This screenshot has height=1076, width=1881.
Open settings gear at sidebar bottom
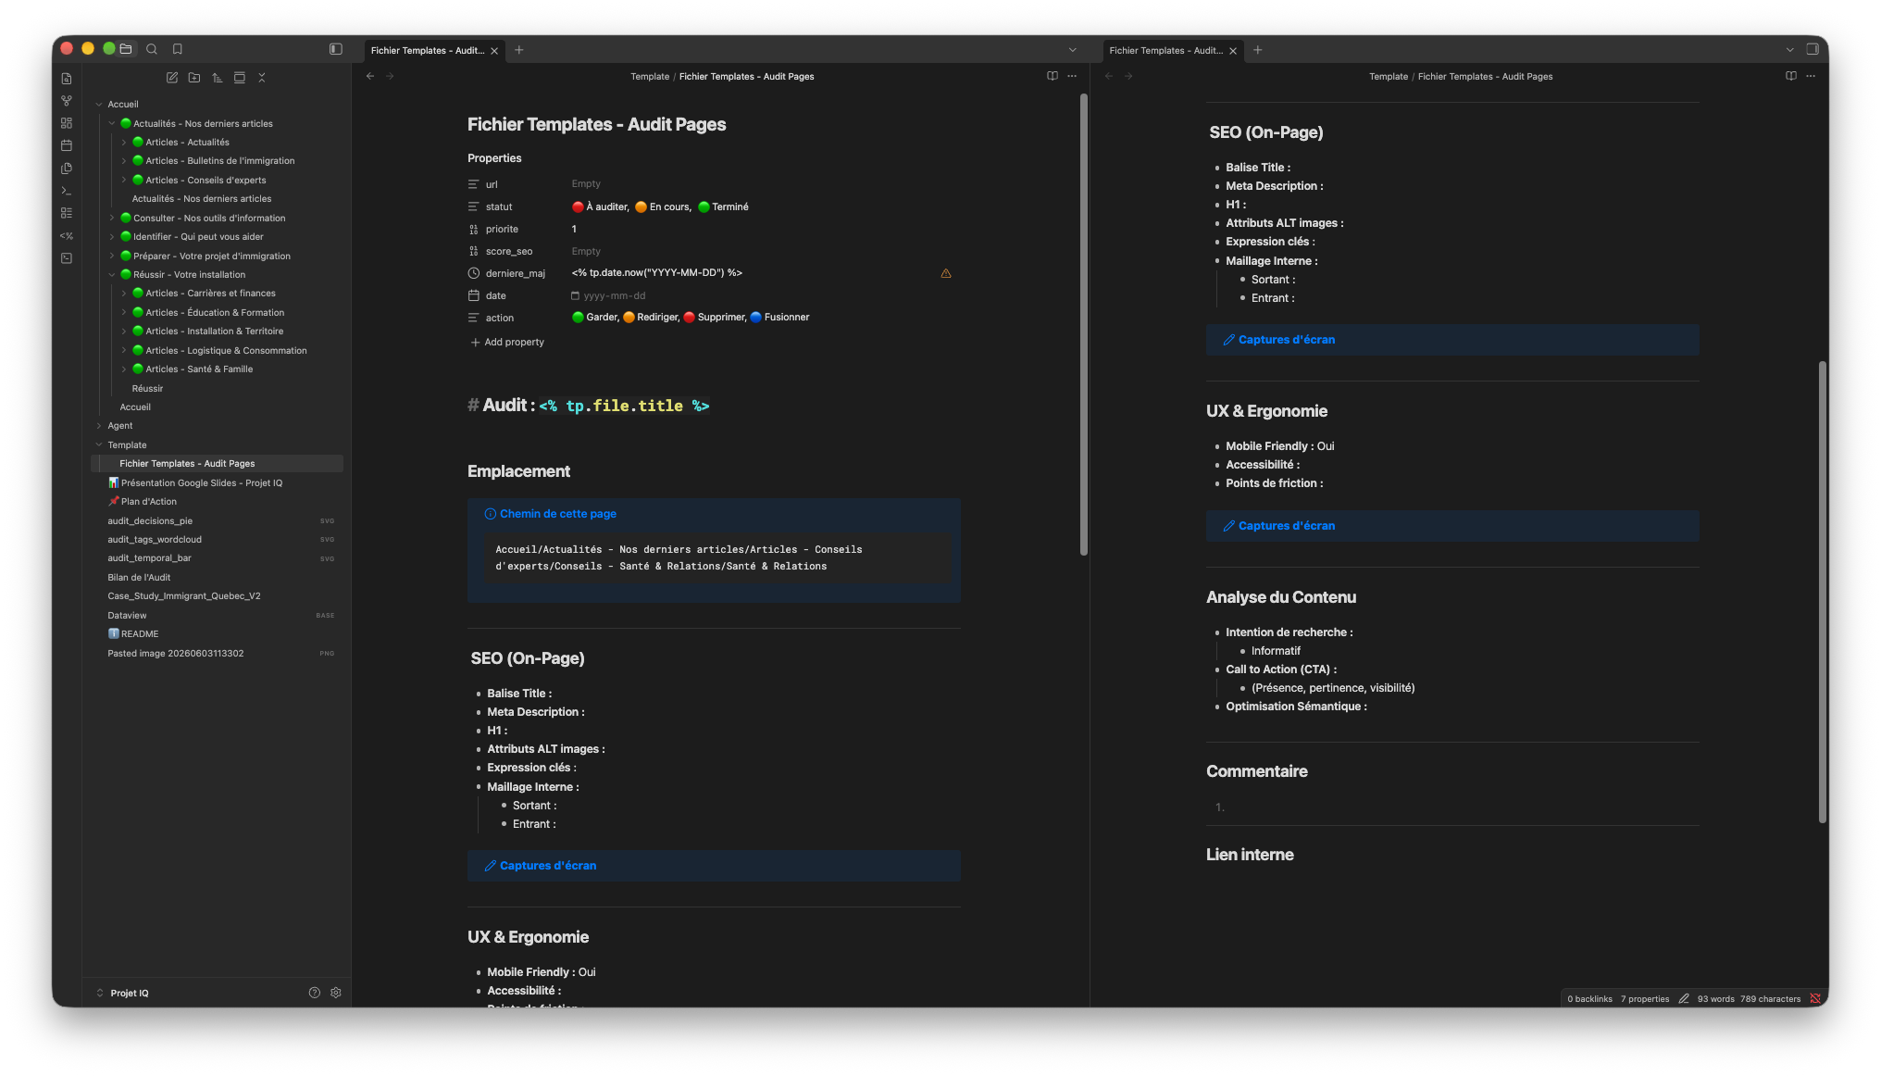click(x=336, y=993)
